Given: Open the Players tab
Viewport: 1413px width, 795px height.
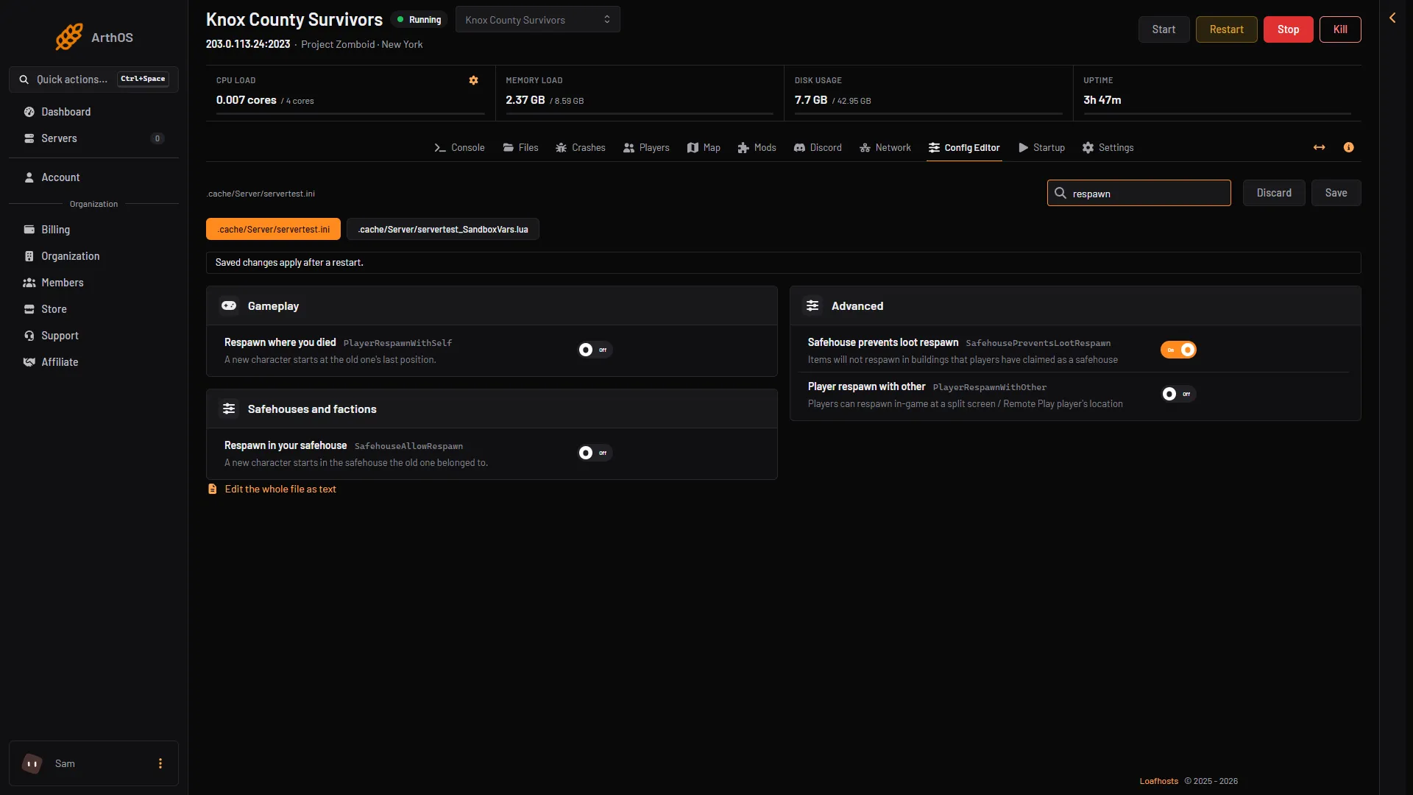Looking at the screenshot, I should coord(646,148).
